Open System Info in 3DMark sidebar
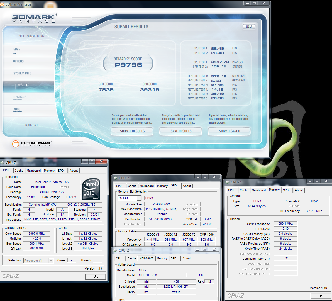The height and width of the screenshot is (301, 332). click(22, 74)
